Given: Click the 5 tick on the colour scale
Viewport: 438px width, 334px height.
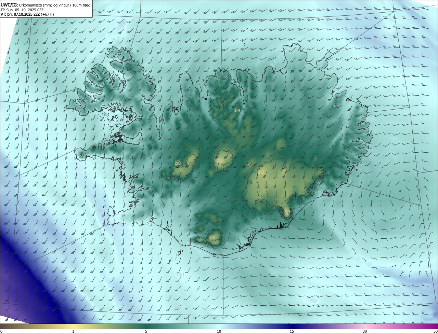Looking at the screenshot, I should coord(146,331).
